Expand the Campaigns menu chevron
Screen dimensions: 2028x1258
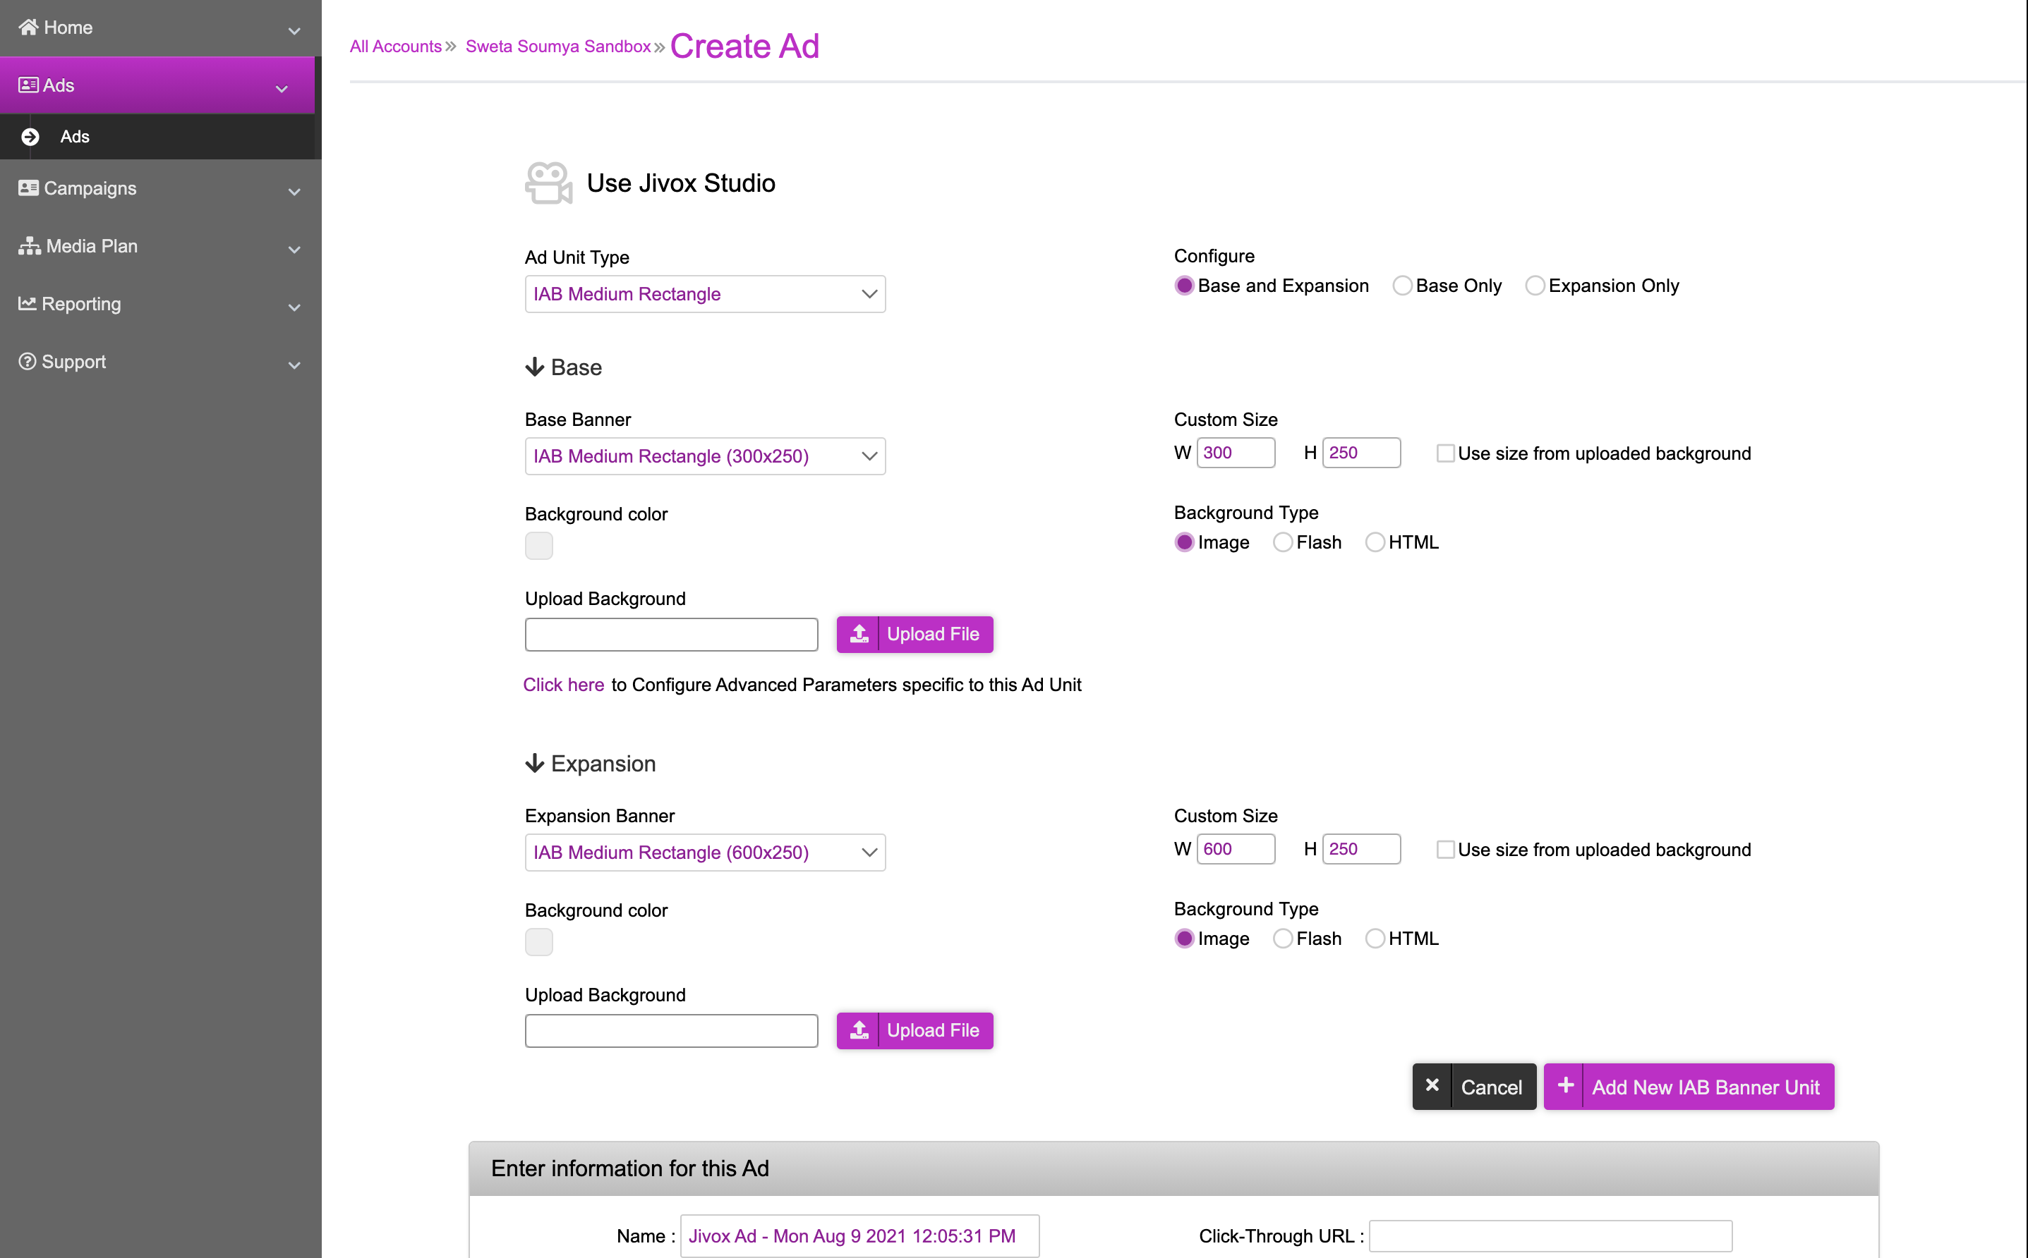coord(294,191)
